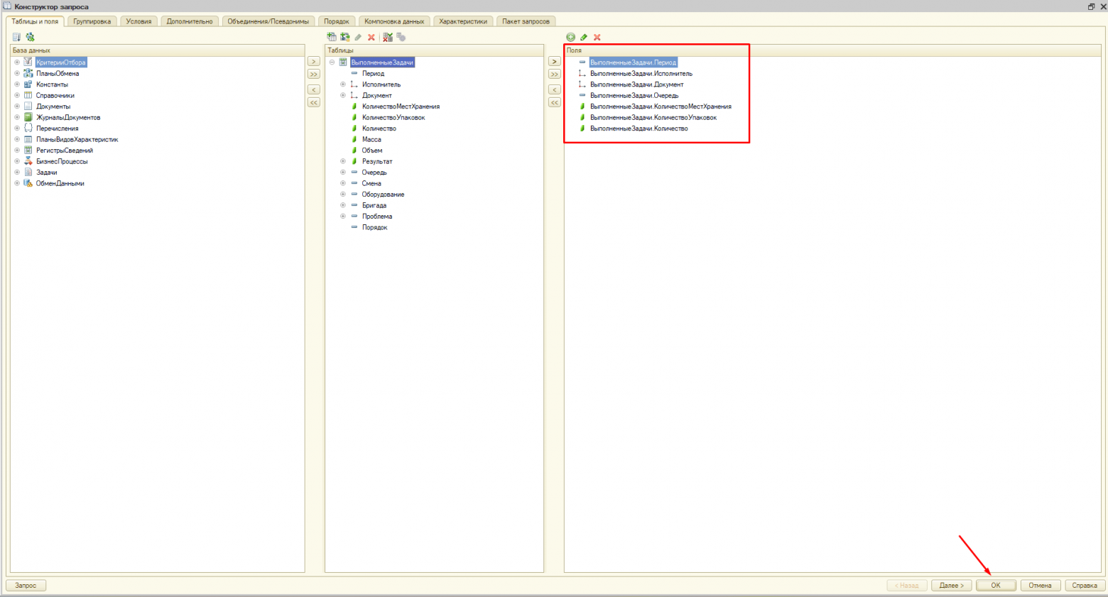Click the red X delete icon above Поля
This screenshot has height=597, width=1108.
[597, 37]
